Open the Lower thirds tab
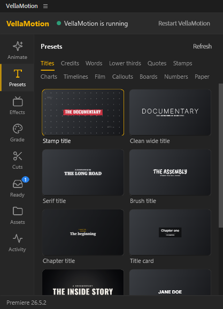Viewport: 223px width, 309px height. click(x=125, y=63)
